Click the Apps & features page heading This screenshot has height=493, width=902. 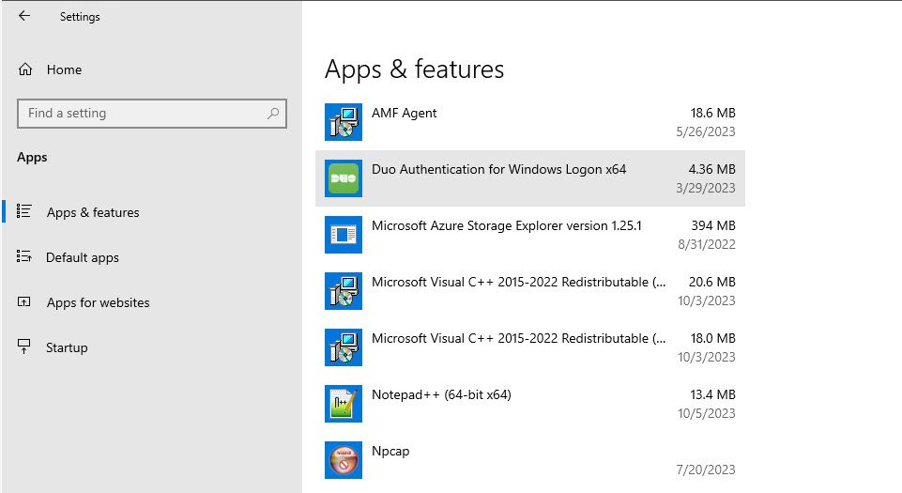(414, 69)
